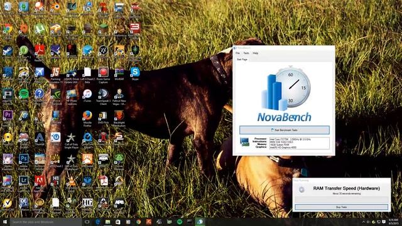Click the system specs info box
Image resolution: width=402 pixels, height=226 pixels.
299,143
